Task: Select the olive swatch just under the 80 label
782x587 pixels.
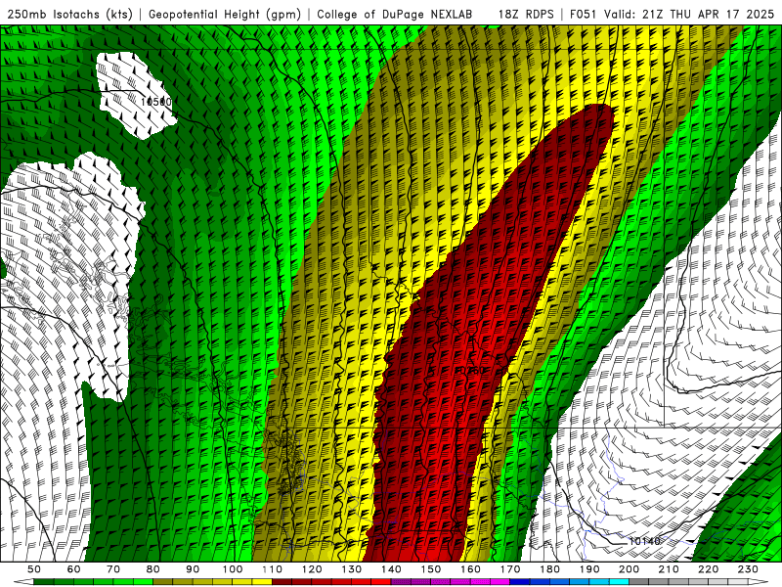Action: (162, 582)
